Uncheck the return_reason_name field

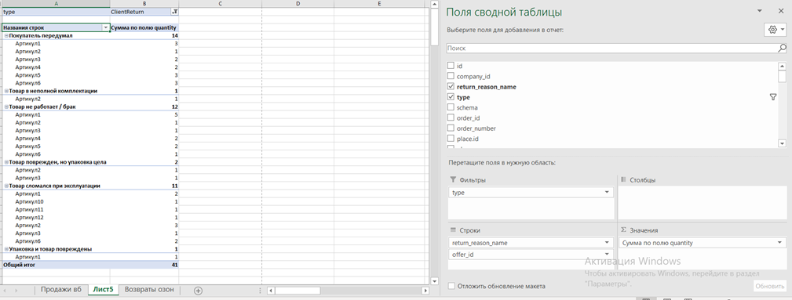coord(451,87)
